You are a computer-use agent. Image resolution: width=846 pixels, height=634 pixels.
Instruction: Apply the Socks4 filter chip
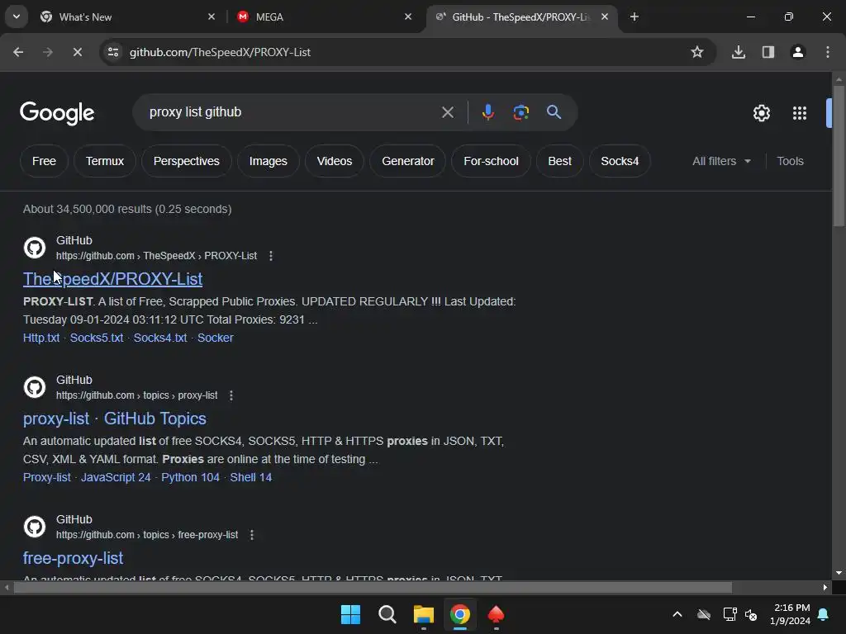[x=620, y=161]
